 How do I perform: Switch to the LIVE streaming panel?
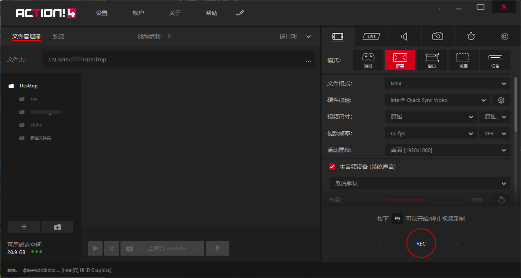[371, 36]
